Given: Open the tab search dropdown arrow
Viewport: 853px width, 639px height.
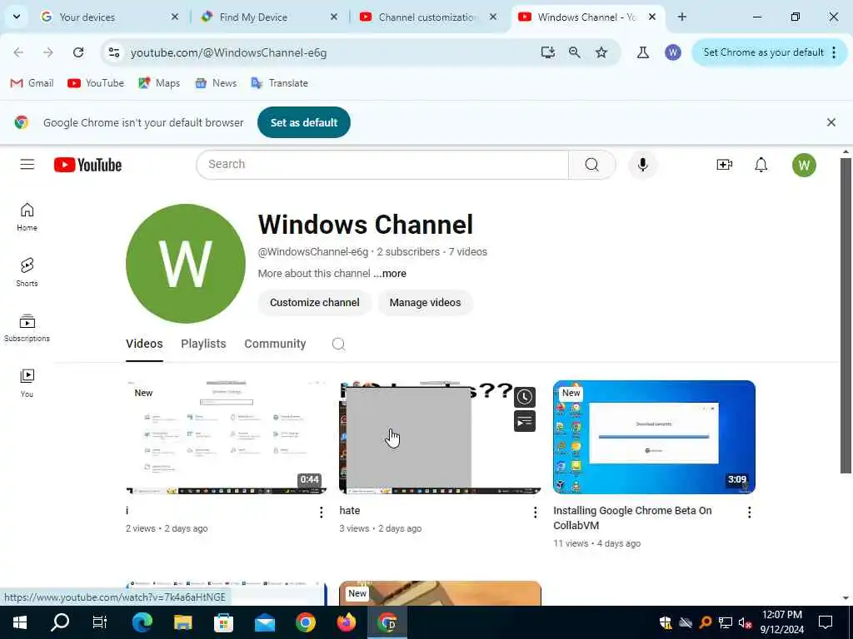Looking at the screenshot, I should coord(17,17).
